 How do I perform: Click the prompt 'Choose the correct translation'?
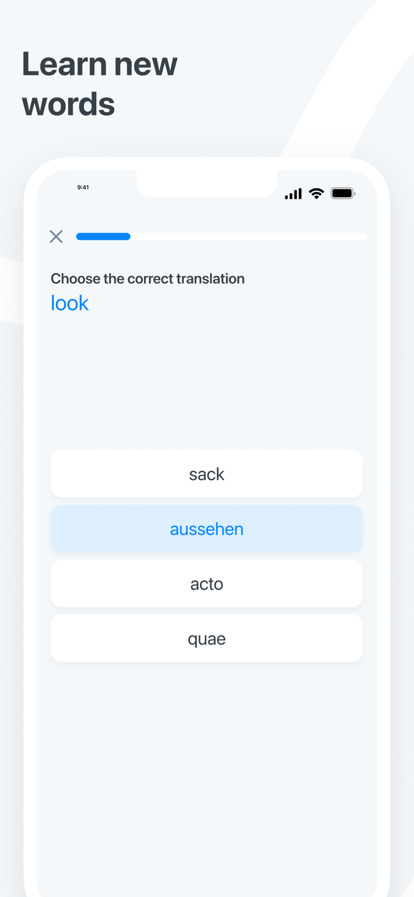[148, 278]
